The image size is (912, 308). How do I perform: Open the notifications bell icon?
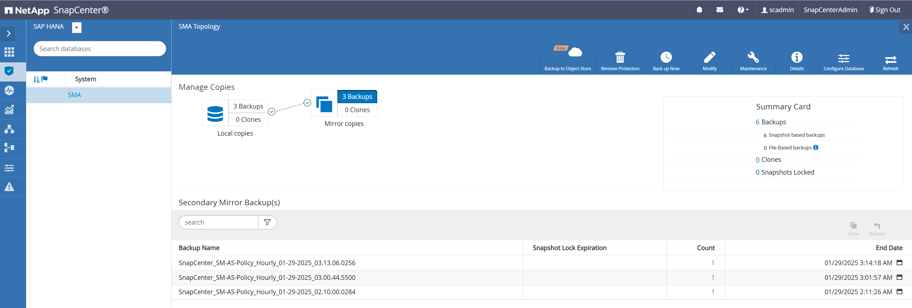699,10
